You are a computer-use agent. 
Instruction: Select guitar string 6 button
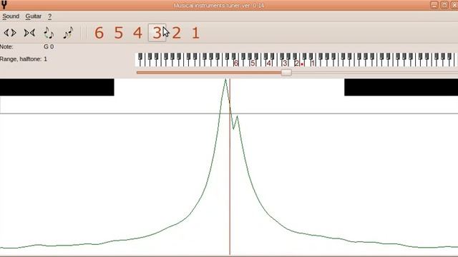click(99, 33)
